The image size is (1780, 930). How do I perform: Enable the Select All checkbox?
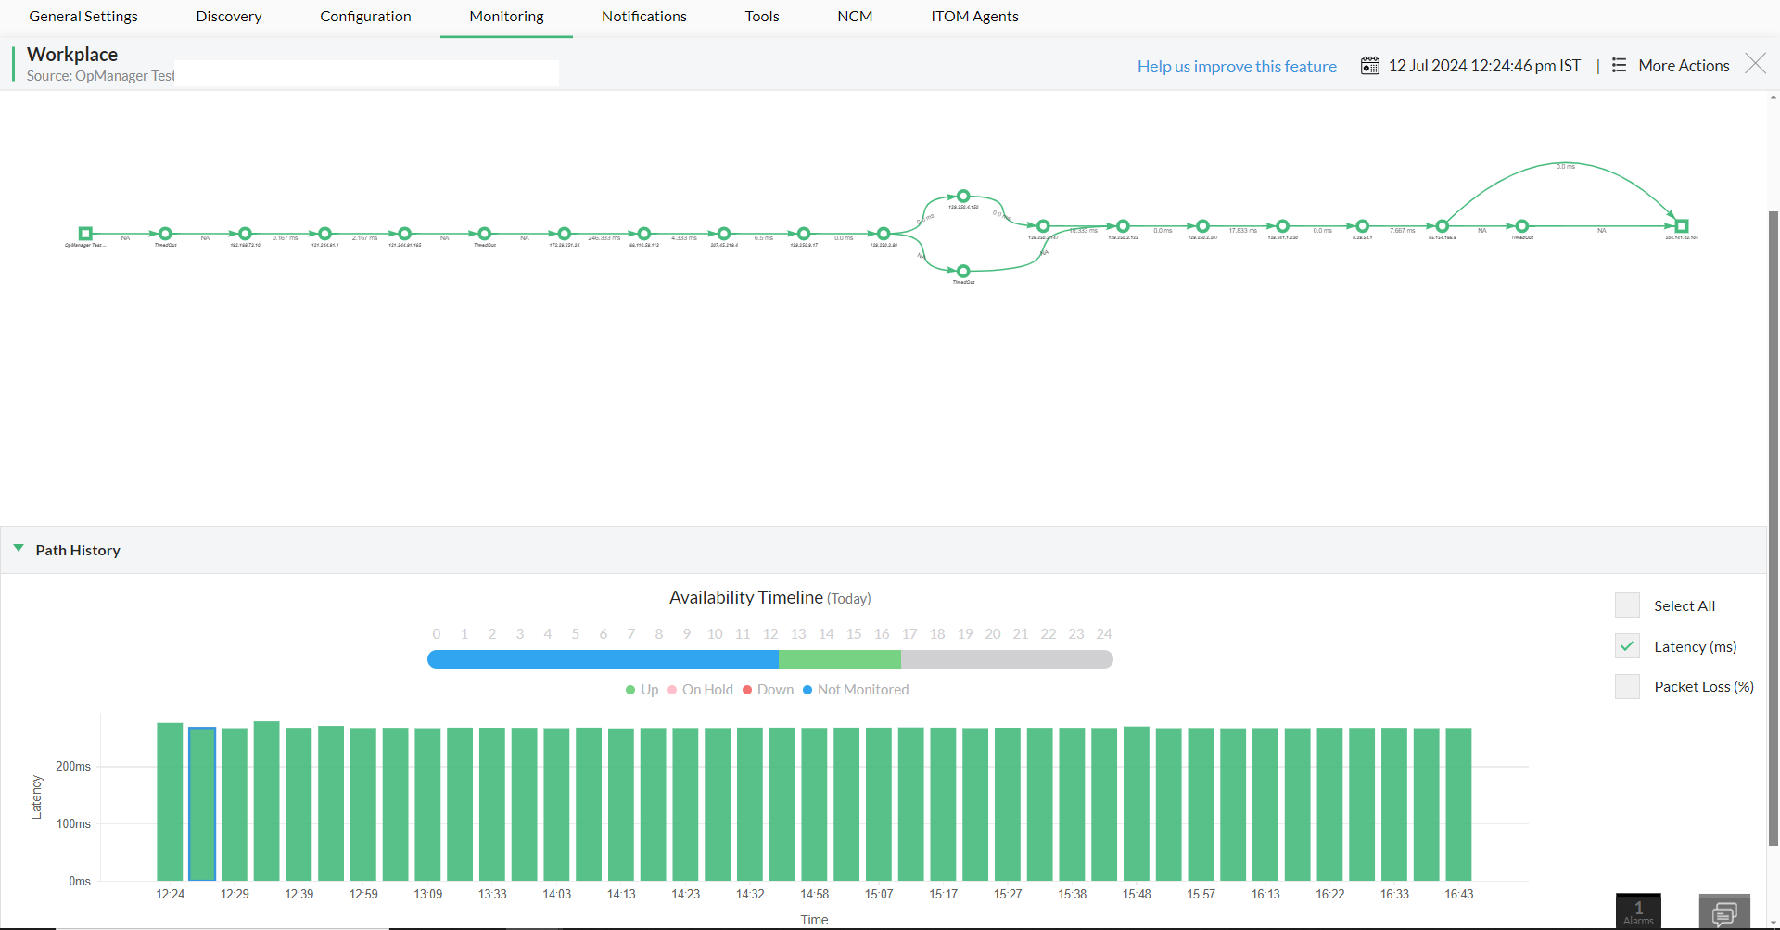1628,605
